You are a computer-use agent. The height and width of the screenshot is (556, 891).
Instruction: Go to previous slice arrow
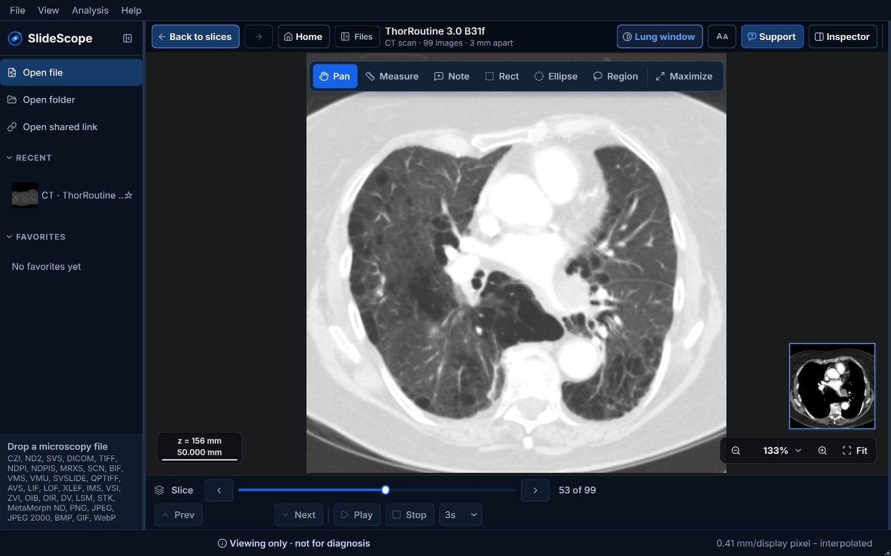(x=219, y=490)
